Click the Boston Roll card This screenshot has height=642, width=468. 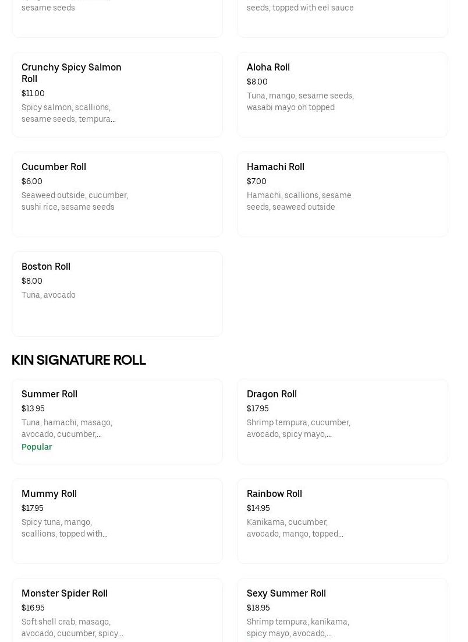coord(117,294)
